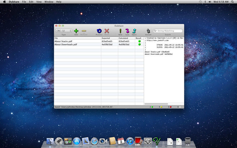237x148 pixels.
Task: Click green result dot for About Stacks.pdf
Action: coord(139,41)
